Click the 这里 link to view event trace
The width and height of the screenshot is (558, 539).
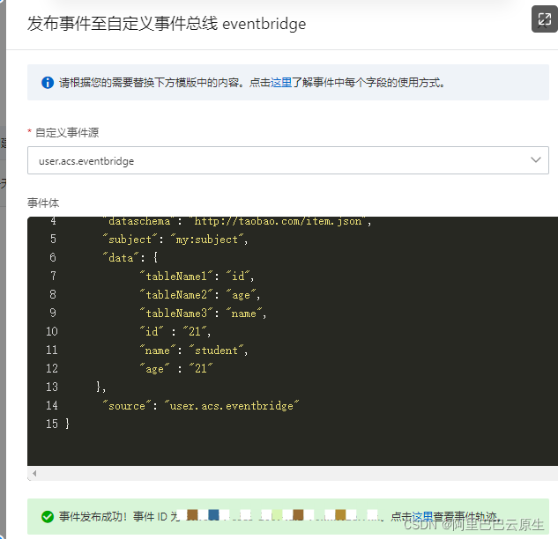pos(422,516)
